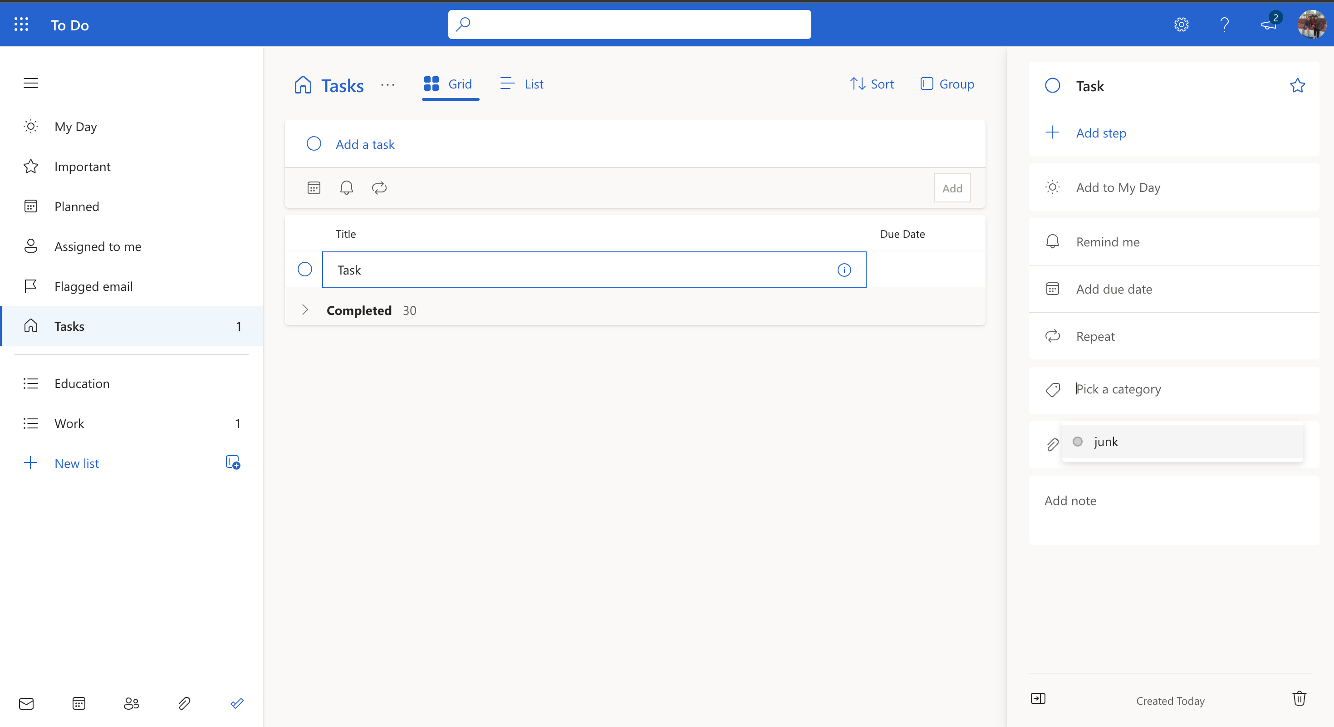Delete task using the trash icon
Image resolution: width=1334 pixels, height=727 pixels.
[x=1299, y=698]
